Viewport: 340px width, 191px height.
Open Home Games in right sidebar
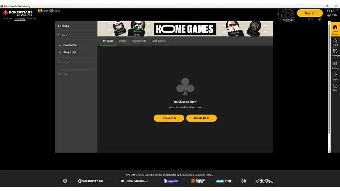click(x=335, y=30)
